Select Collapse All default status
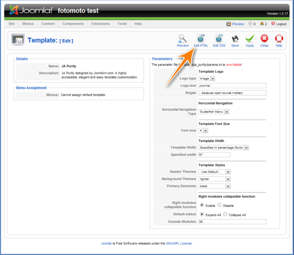The width and height of the screenshot is (294, 255). 225,214
